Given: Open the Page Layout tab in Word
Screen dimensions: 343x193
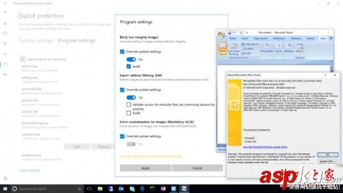Looking at the screenshot, I should (x=260, y=38).
